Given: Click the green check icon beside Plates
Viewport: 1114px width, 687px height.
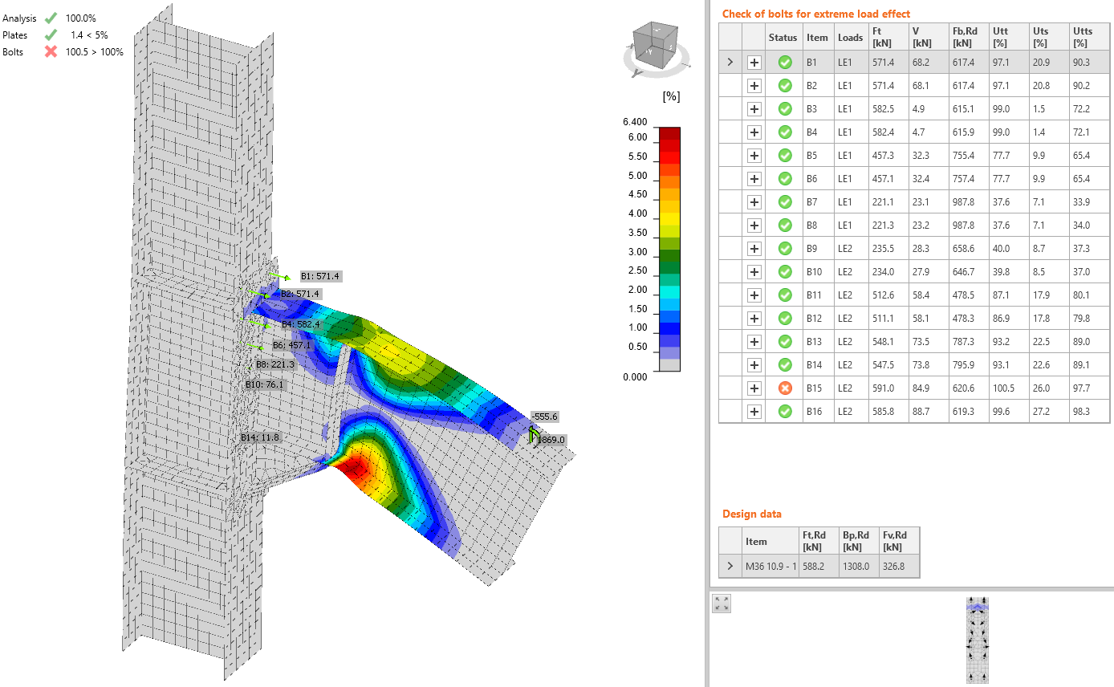Looking at the screenshot, I should (51, 35).
